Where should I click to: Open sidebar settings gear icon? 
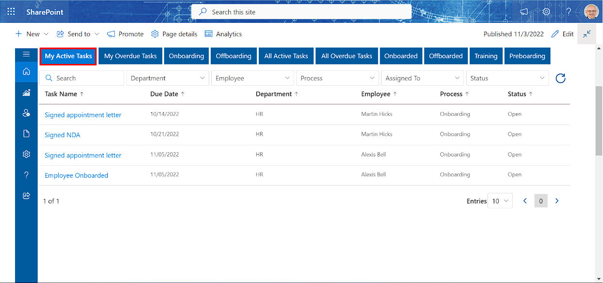point(26,154)
